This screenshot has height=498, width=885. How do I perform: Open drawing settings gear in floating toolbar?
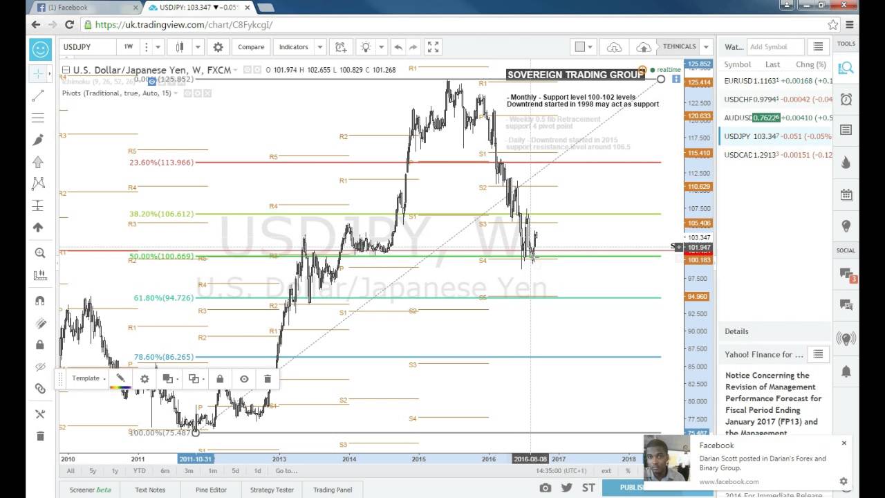(145, 379)
